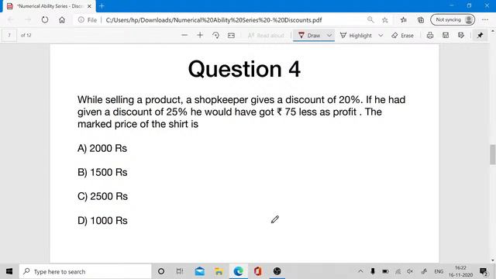
Task: Click the vertical scrollbar thumb
Action: 493,154
